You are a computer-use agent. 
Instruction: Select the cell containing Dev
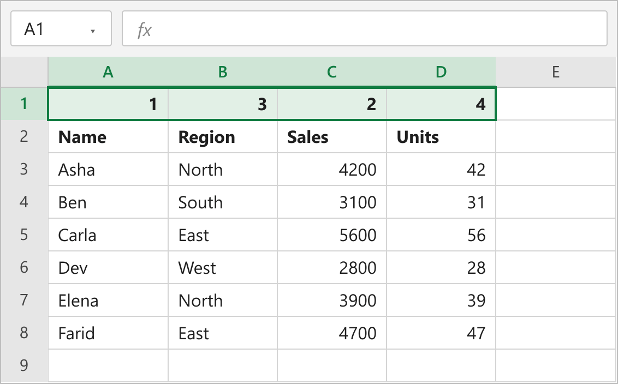click(108, 267)
